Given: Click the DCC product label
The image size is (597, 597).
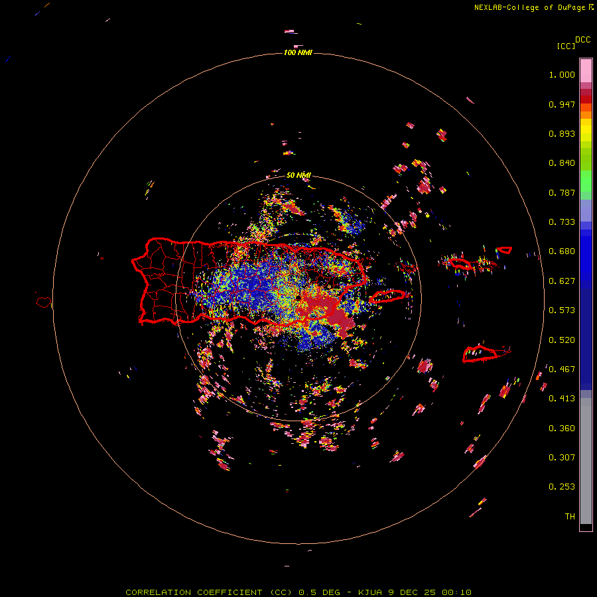Looking at the screenshot, I should (583, 40).
